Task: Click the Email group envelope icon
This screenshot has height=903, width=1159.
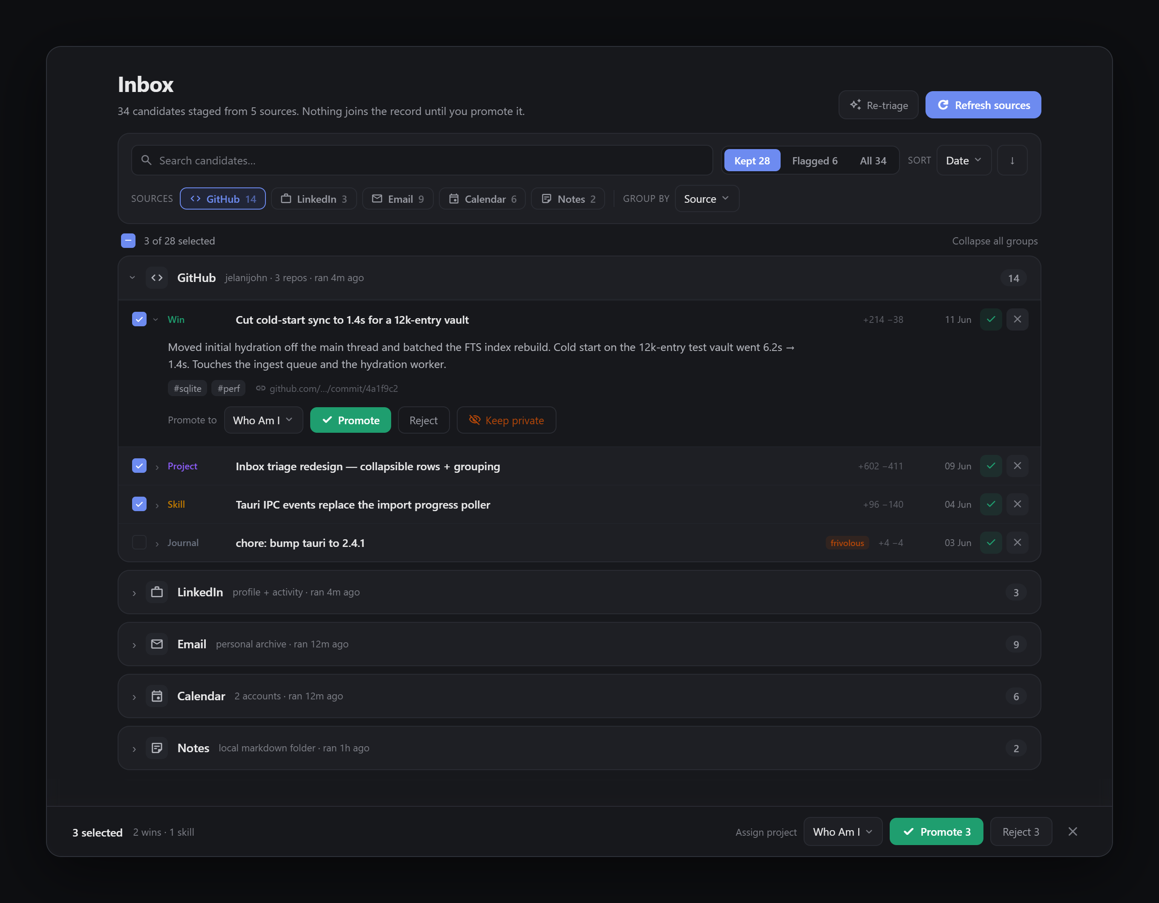Action: click(157, 644)
